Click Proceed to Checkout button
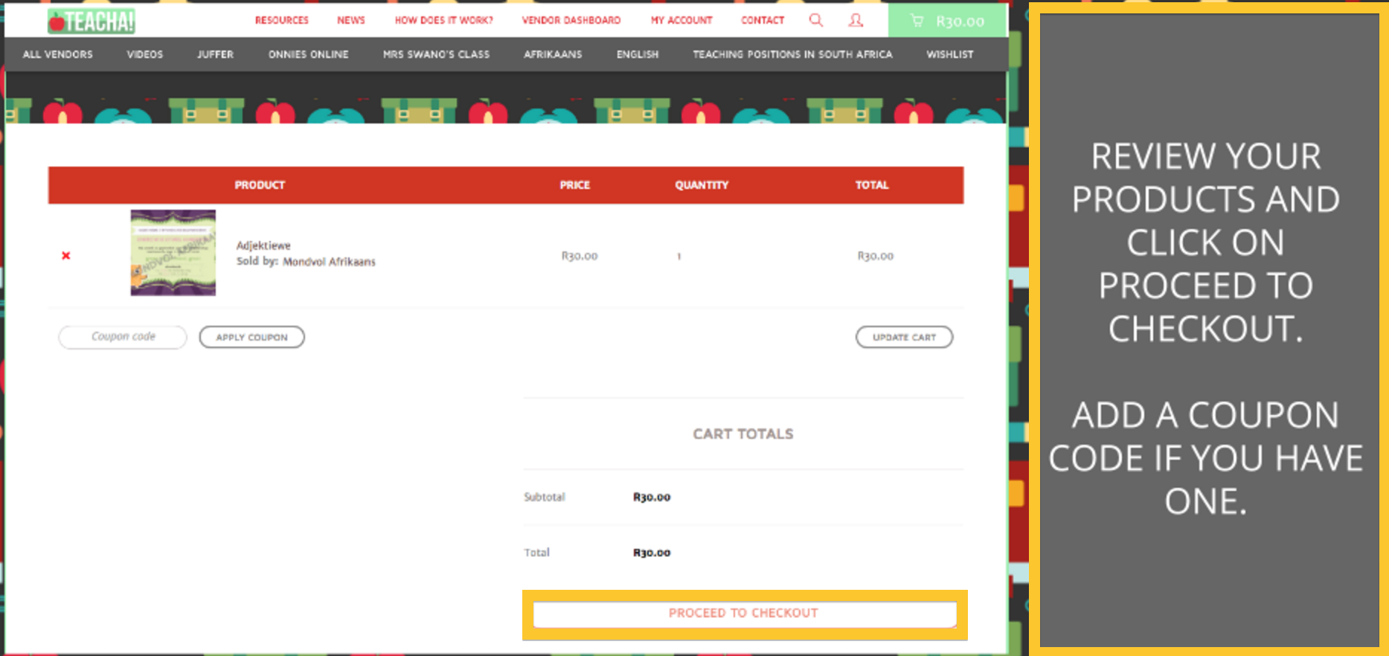 point(744,614)
